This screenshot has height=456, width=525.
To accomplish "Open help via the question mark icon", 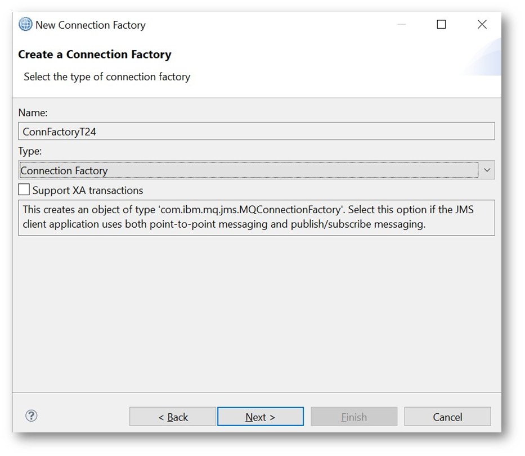I will (32, 416).
